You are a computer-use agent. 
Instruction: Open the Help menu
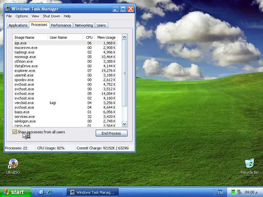[x=67, y=16]
